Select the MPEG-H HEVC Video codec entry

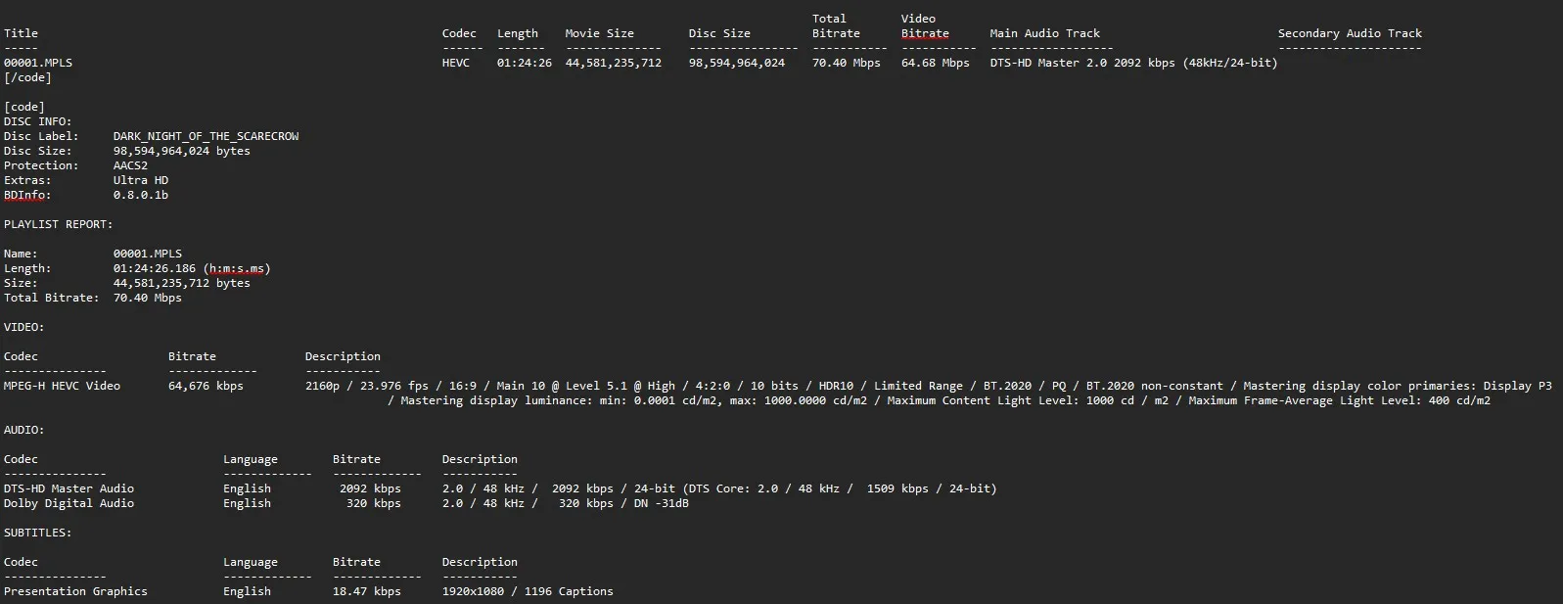[x=62, y=386]
